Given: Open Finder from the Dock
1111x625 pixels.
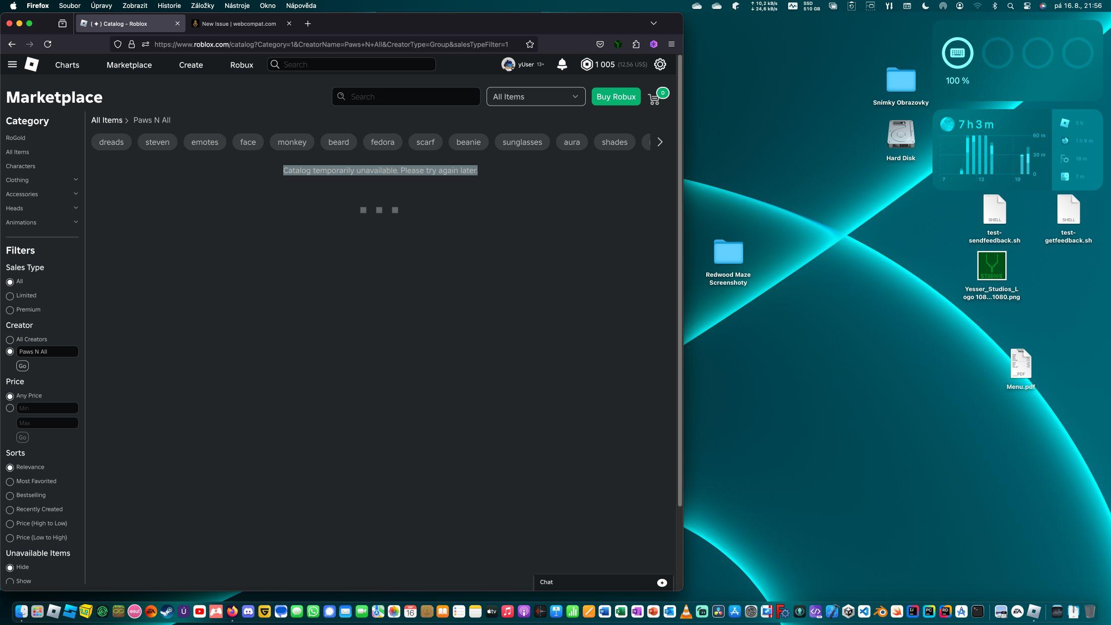Looking at the screenshot, I should click(x=21, y=611).
